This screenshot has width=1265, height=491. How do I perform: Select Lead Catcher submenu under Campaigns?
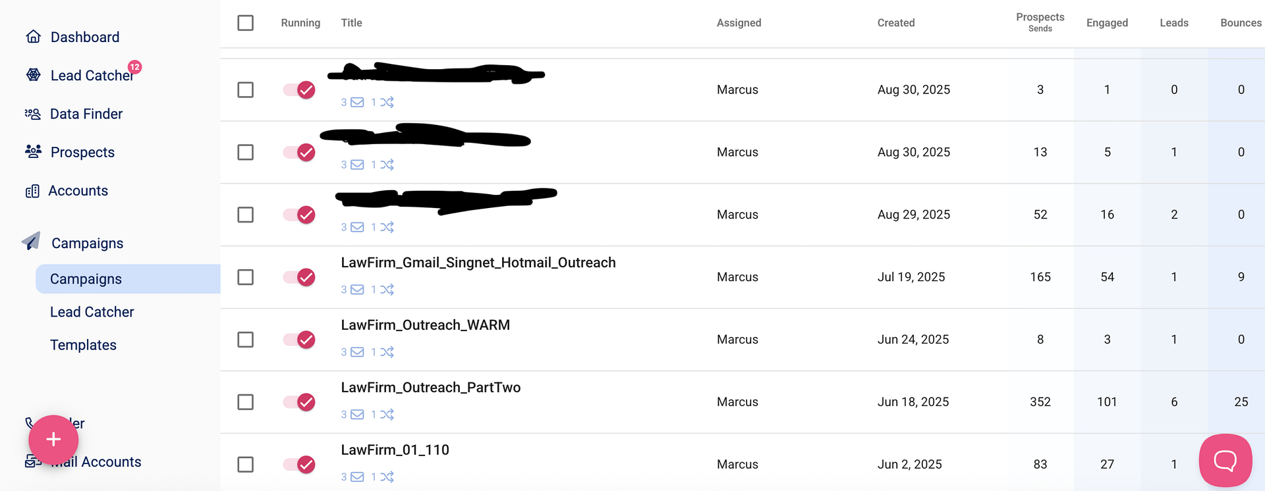[x=92, y=312]
